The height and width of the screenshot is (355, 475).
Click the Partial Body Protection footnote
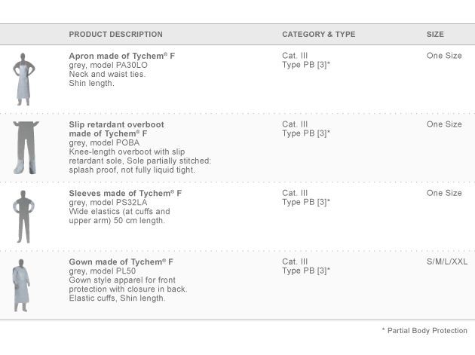coord(424,331)
